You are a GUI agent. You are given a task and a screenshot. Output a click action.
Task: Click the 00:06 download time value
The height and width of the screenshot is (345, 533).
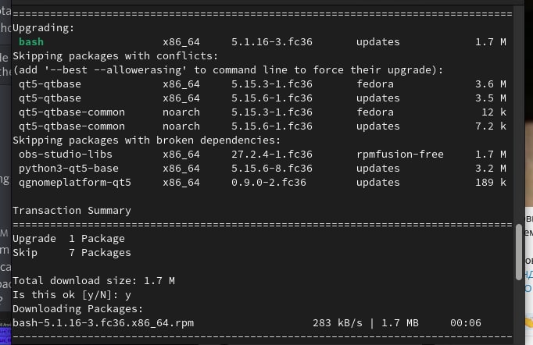[x=466, y=323]
